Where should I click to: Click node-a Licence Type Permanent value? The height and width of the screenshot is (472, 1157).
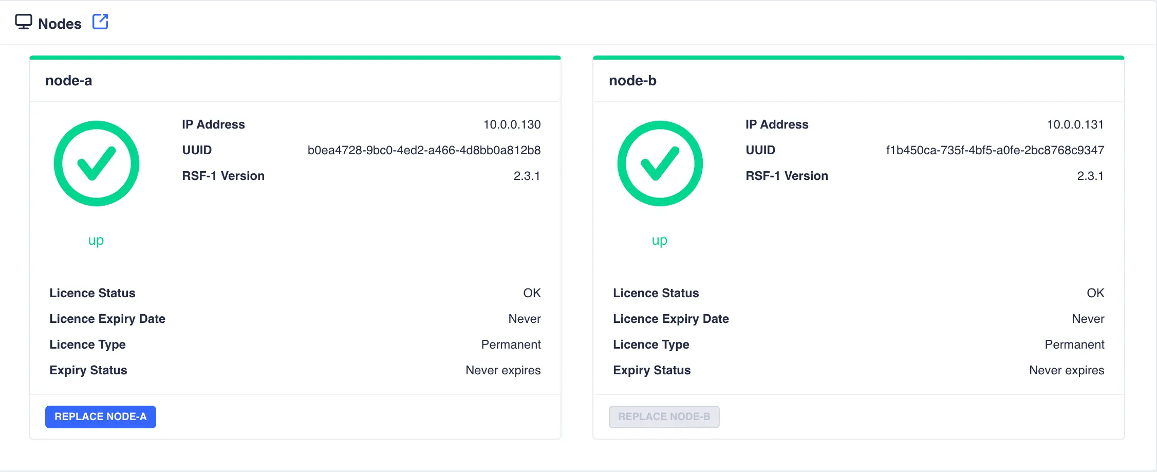[x=511, y=344]
